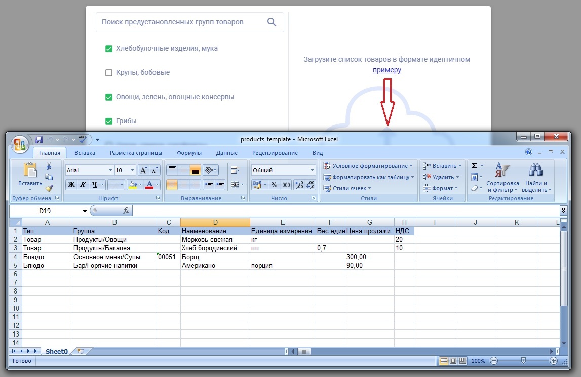Viewport: 581px width, 377px height.
Task: Cut selection with the scissors icon
Action: [49, 166]
